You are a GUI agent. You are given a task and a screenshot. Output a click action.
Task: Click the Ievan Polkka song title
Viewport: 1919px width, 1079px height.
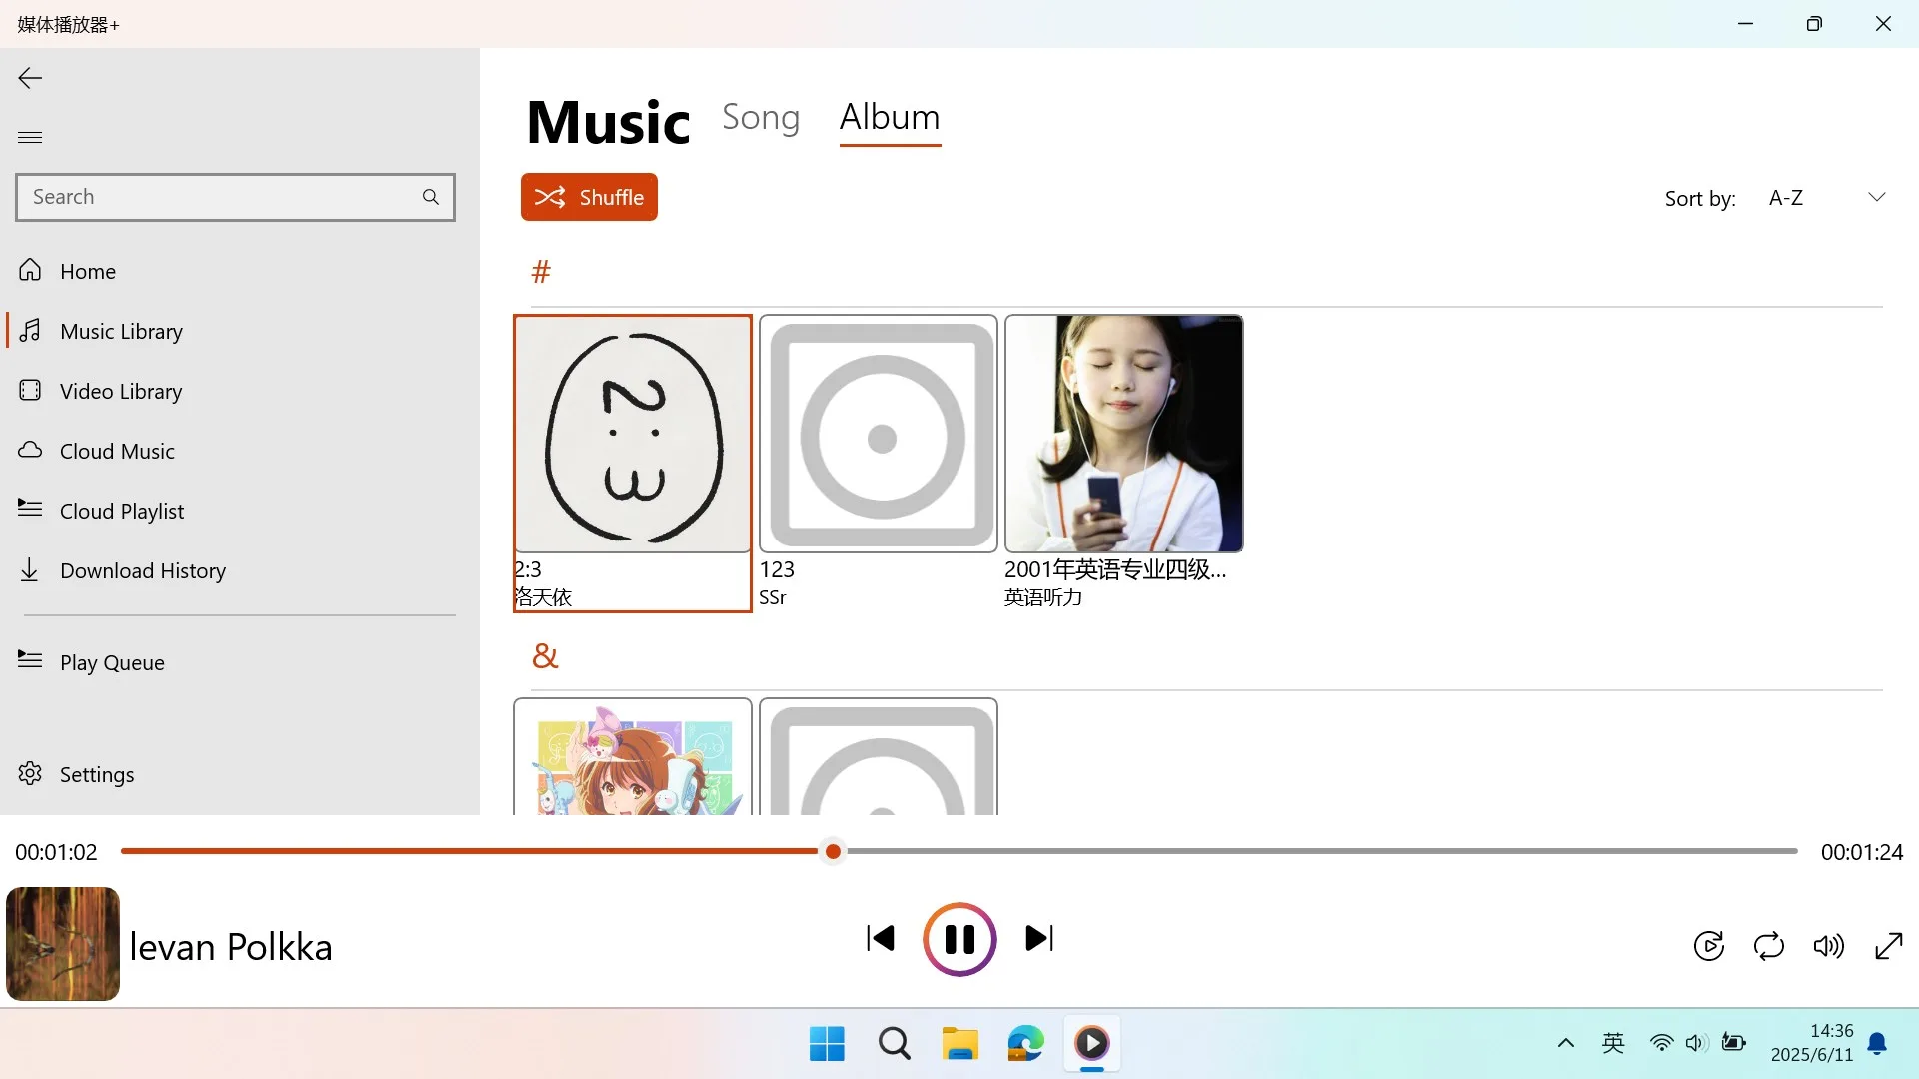click(231, 946)
